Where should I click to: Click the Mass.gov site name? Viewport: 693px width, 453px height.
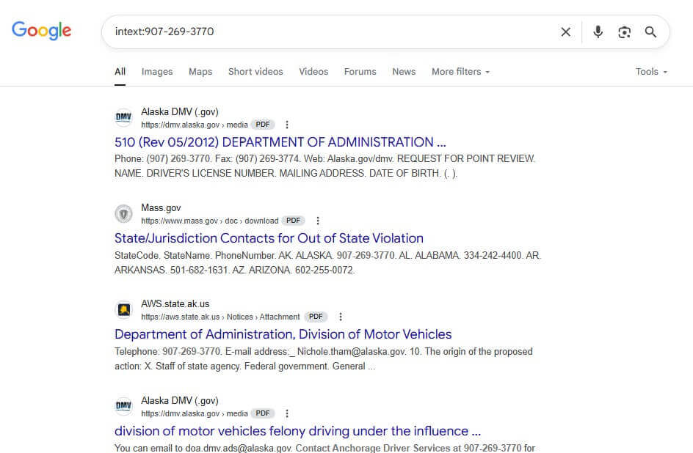click(161, 207)
